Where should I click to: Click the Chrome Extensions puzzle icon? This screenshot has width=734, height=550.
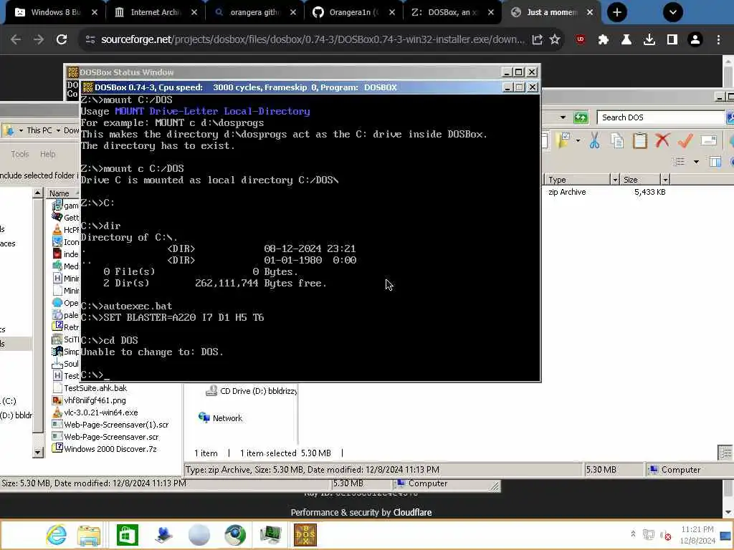(x=604, y=40)
